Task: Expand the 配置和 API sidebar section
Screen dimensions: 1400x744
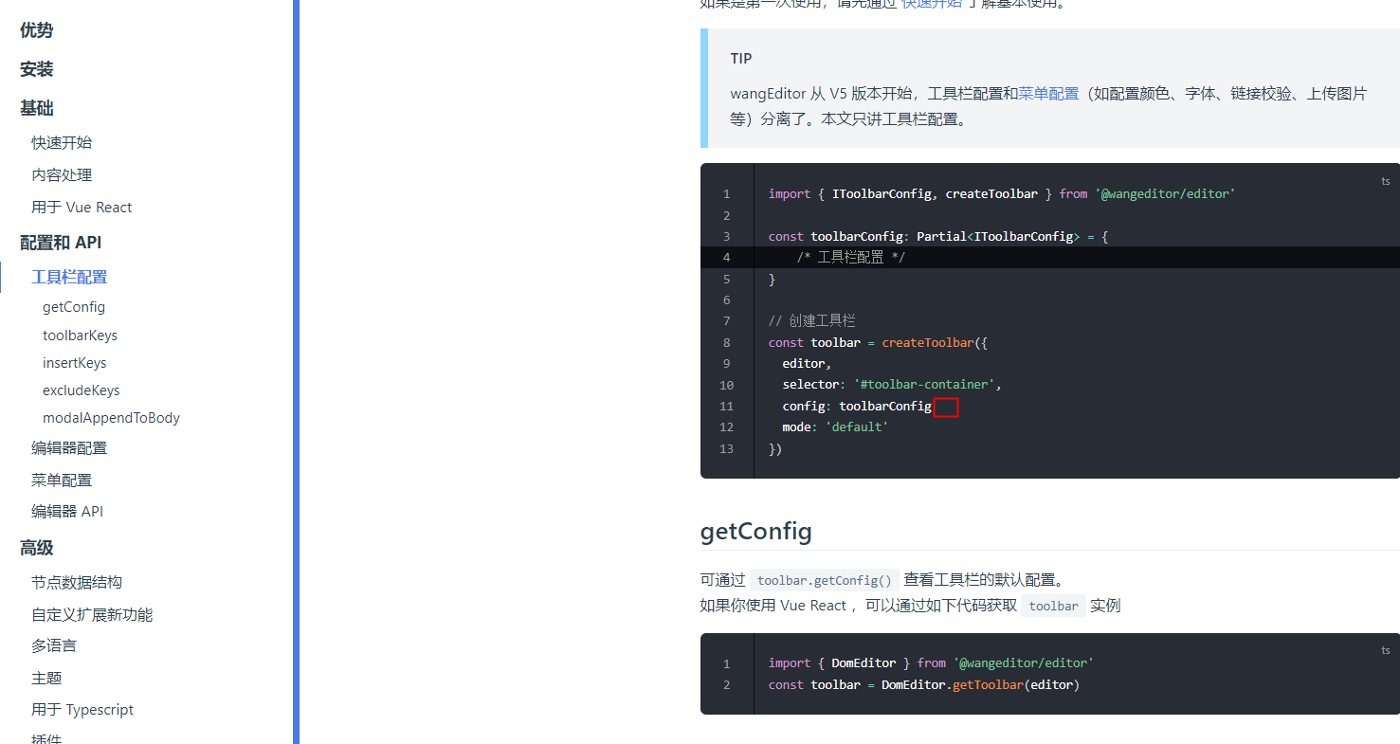Action: click(x=61, y=242)
